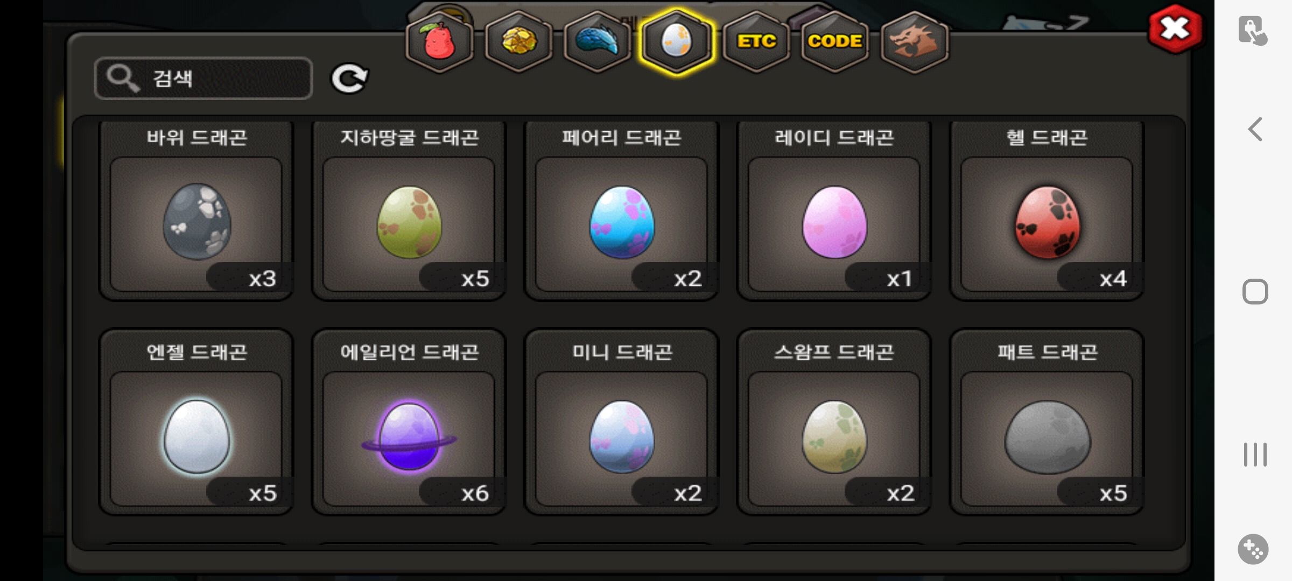Tap the Android home button

tap(1255, 292)
